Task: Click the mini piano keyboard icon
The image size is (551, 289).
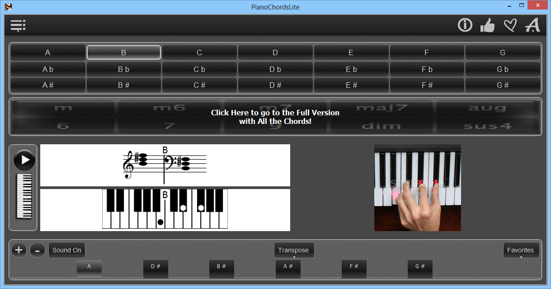Action: (x=24, y=196)
